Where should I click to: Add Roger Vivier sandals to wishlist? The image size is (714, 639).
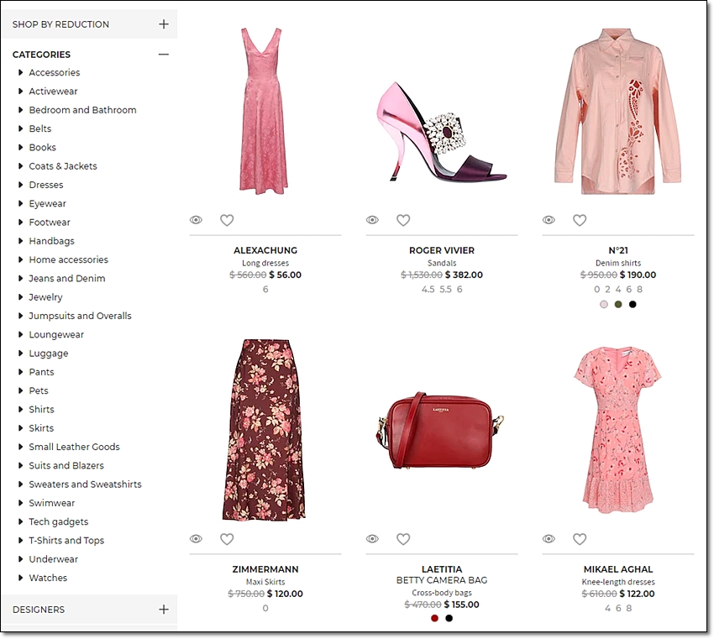(403, 220)
